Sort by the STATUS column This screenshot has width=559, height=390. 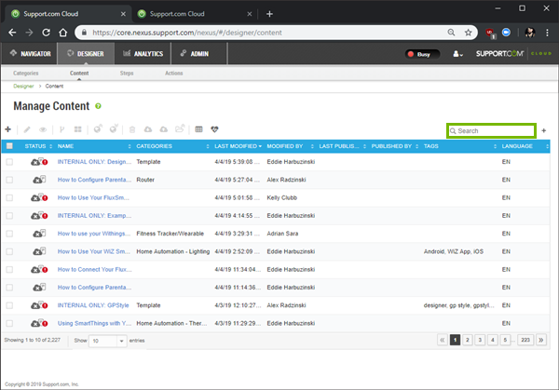pyautogui.click(x=38, y=146)
